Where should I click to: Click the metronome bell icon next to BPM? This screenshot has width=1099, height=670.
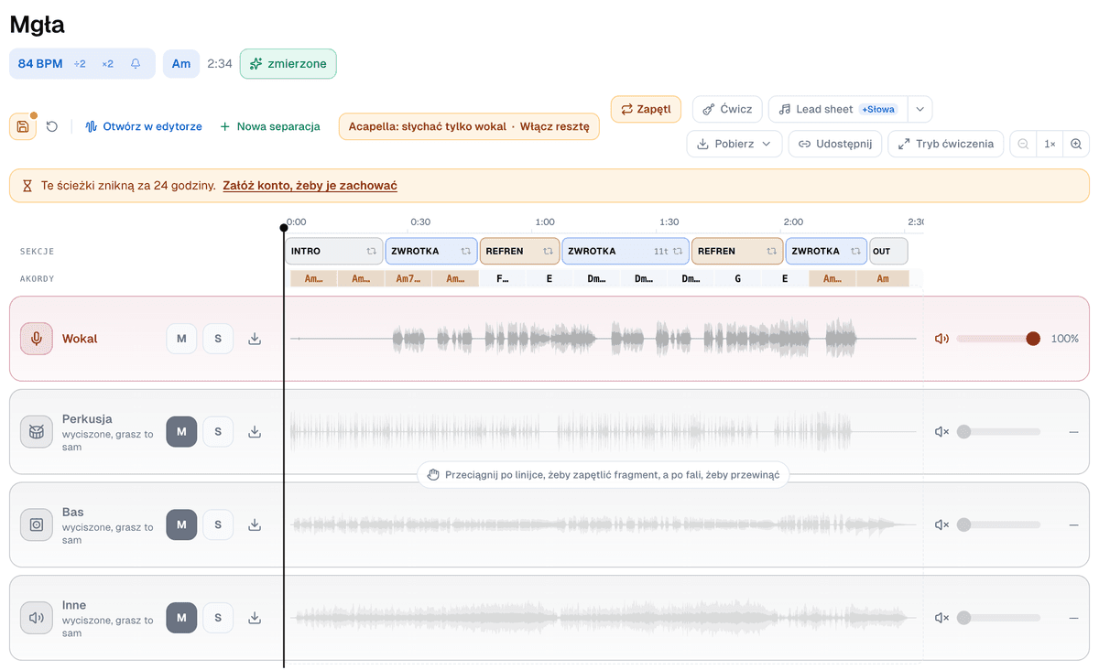[136, 64]
